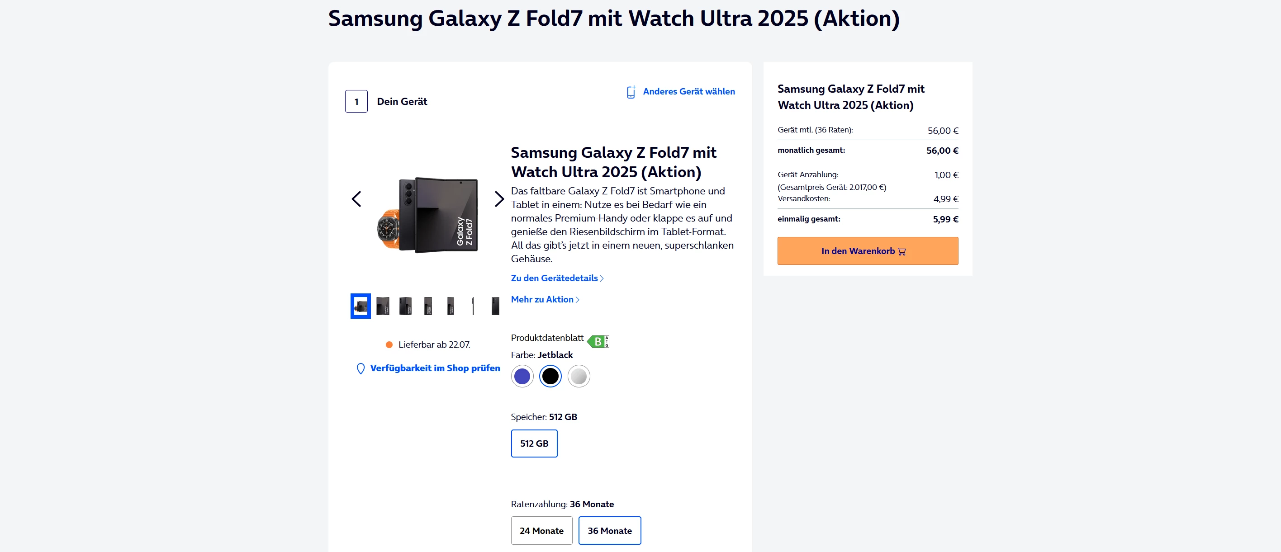This screenshot has width=1281, height=552.
Task: Click the phone icon beside 'Anderes Gerät wählen'
Action: [631, 92]
